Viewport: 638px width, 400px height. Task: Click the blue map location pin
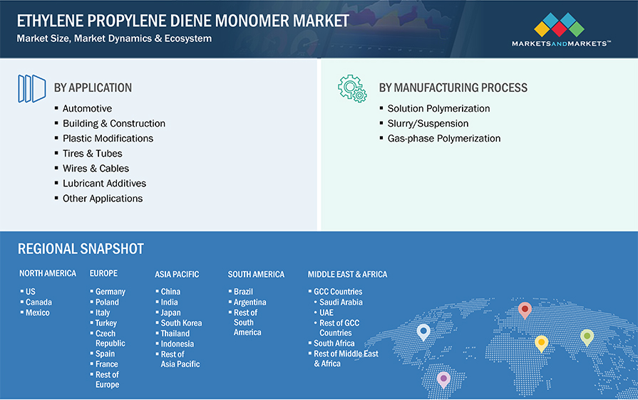423,332
